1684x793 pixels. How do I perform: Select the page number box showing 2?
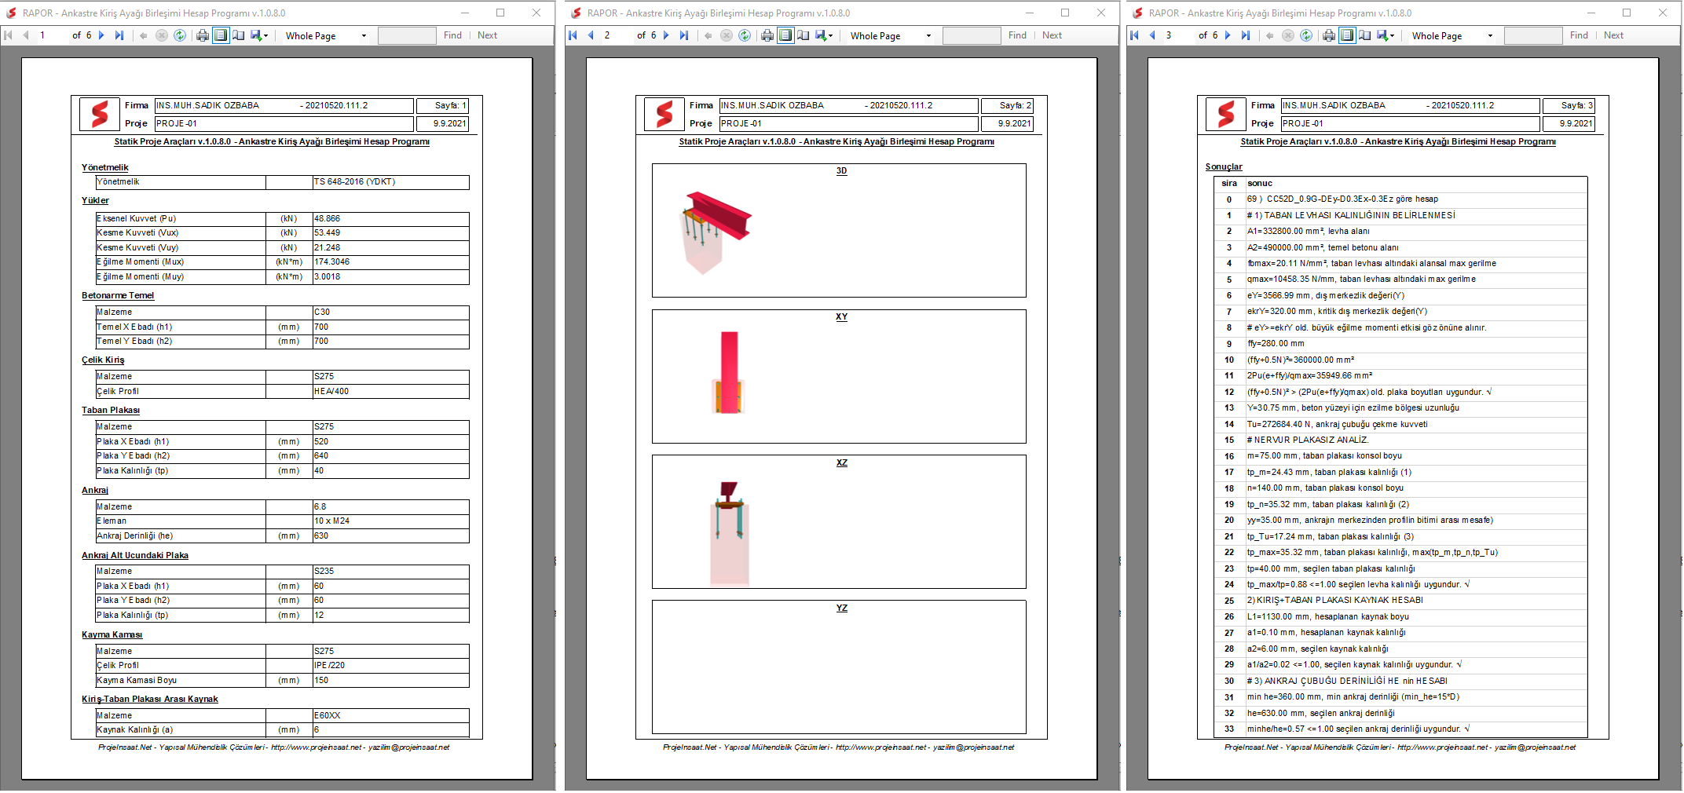tap(617, 35)
